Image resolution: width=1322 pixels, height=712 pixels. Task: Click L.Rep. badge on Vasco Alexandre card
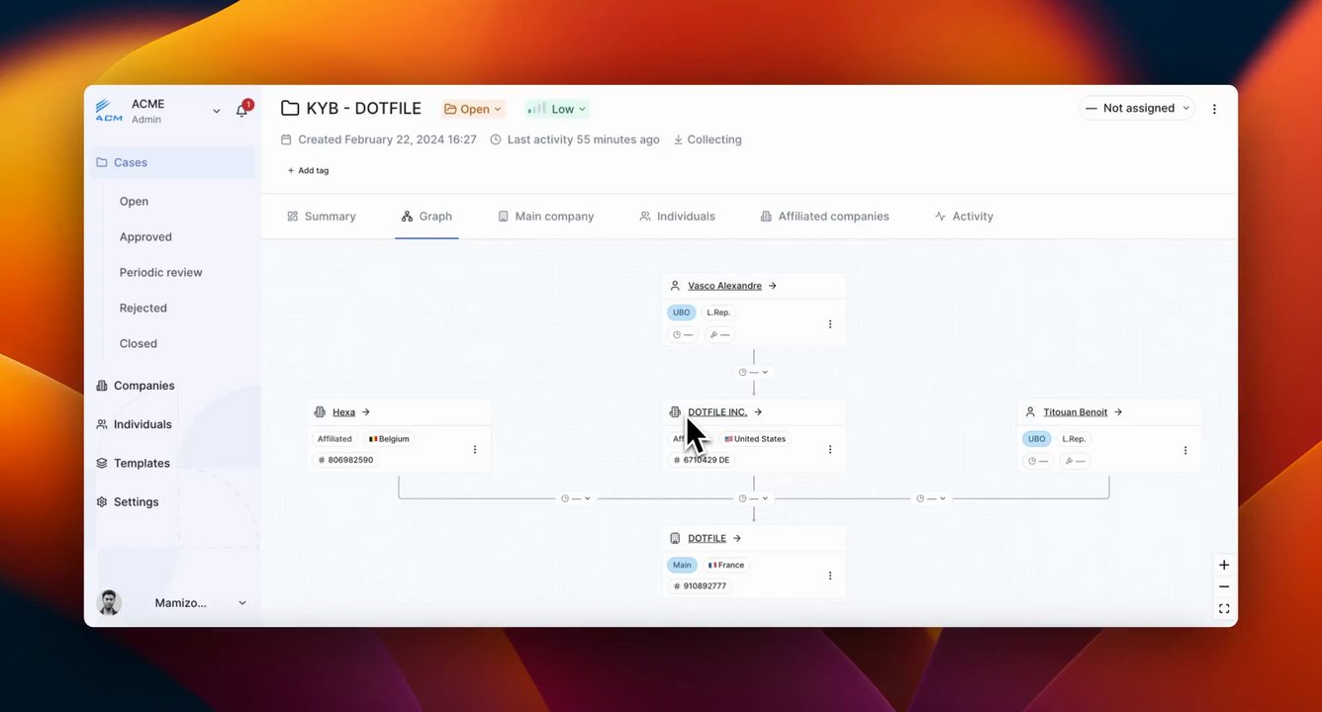718,312
